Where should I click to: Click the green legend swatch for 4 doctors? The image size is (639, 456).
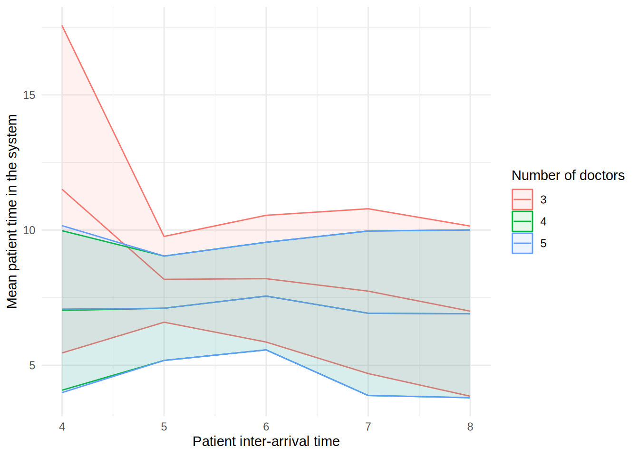[522, 221]
